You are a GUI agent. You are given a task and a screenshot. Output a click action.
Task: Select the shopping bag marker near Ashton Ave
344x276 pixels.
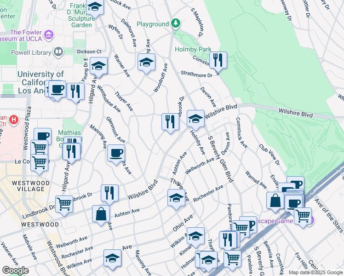(101, 214)
